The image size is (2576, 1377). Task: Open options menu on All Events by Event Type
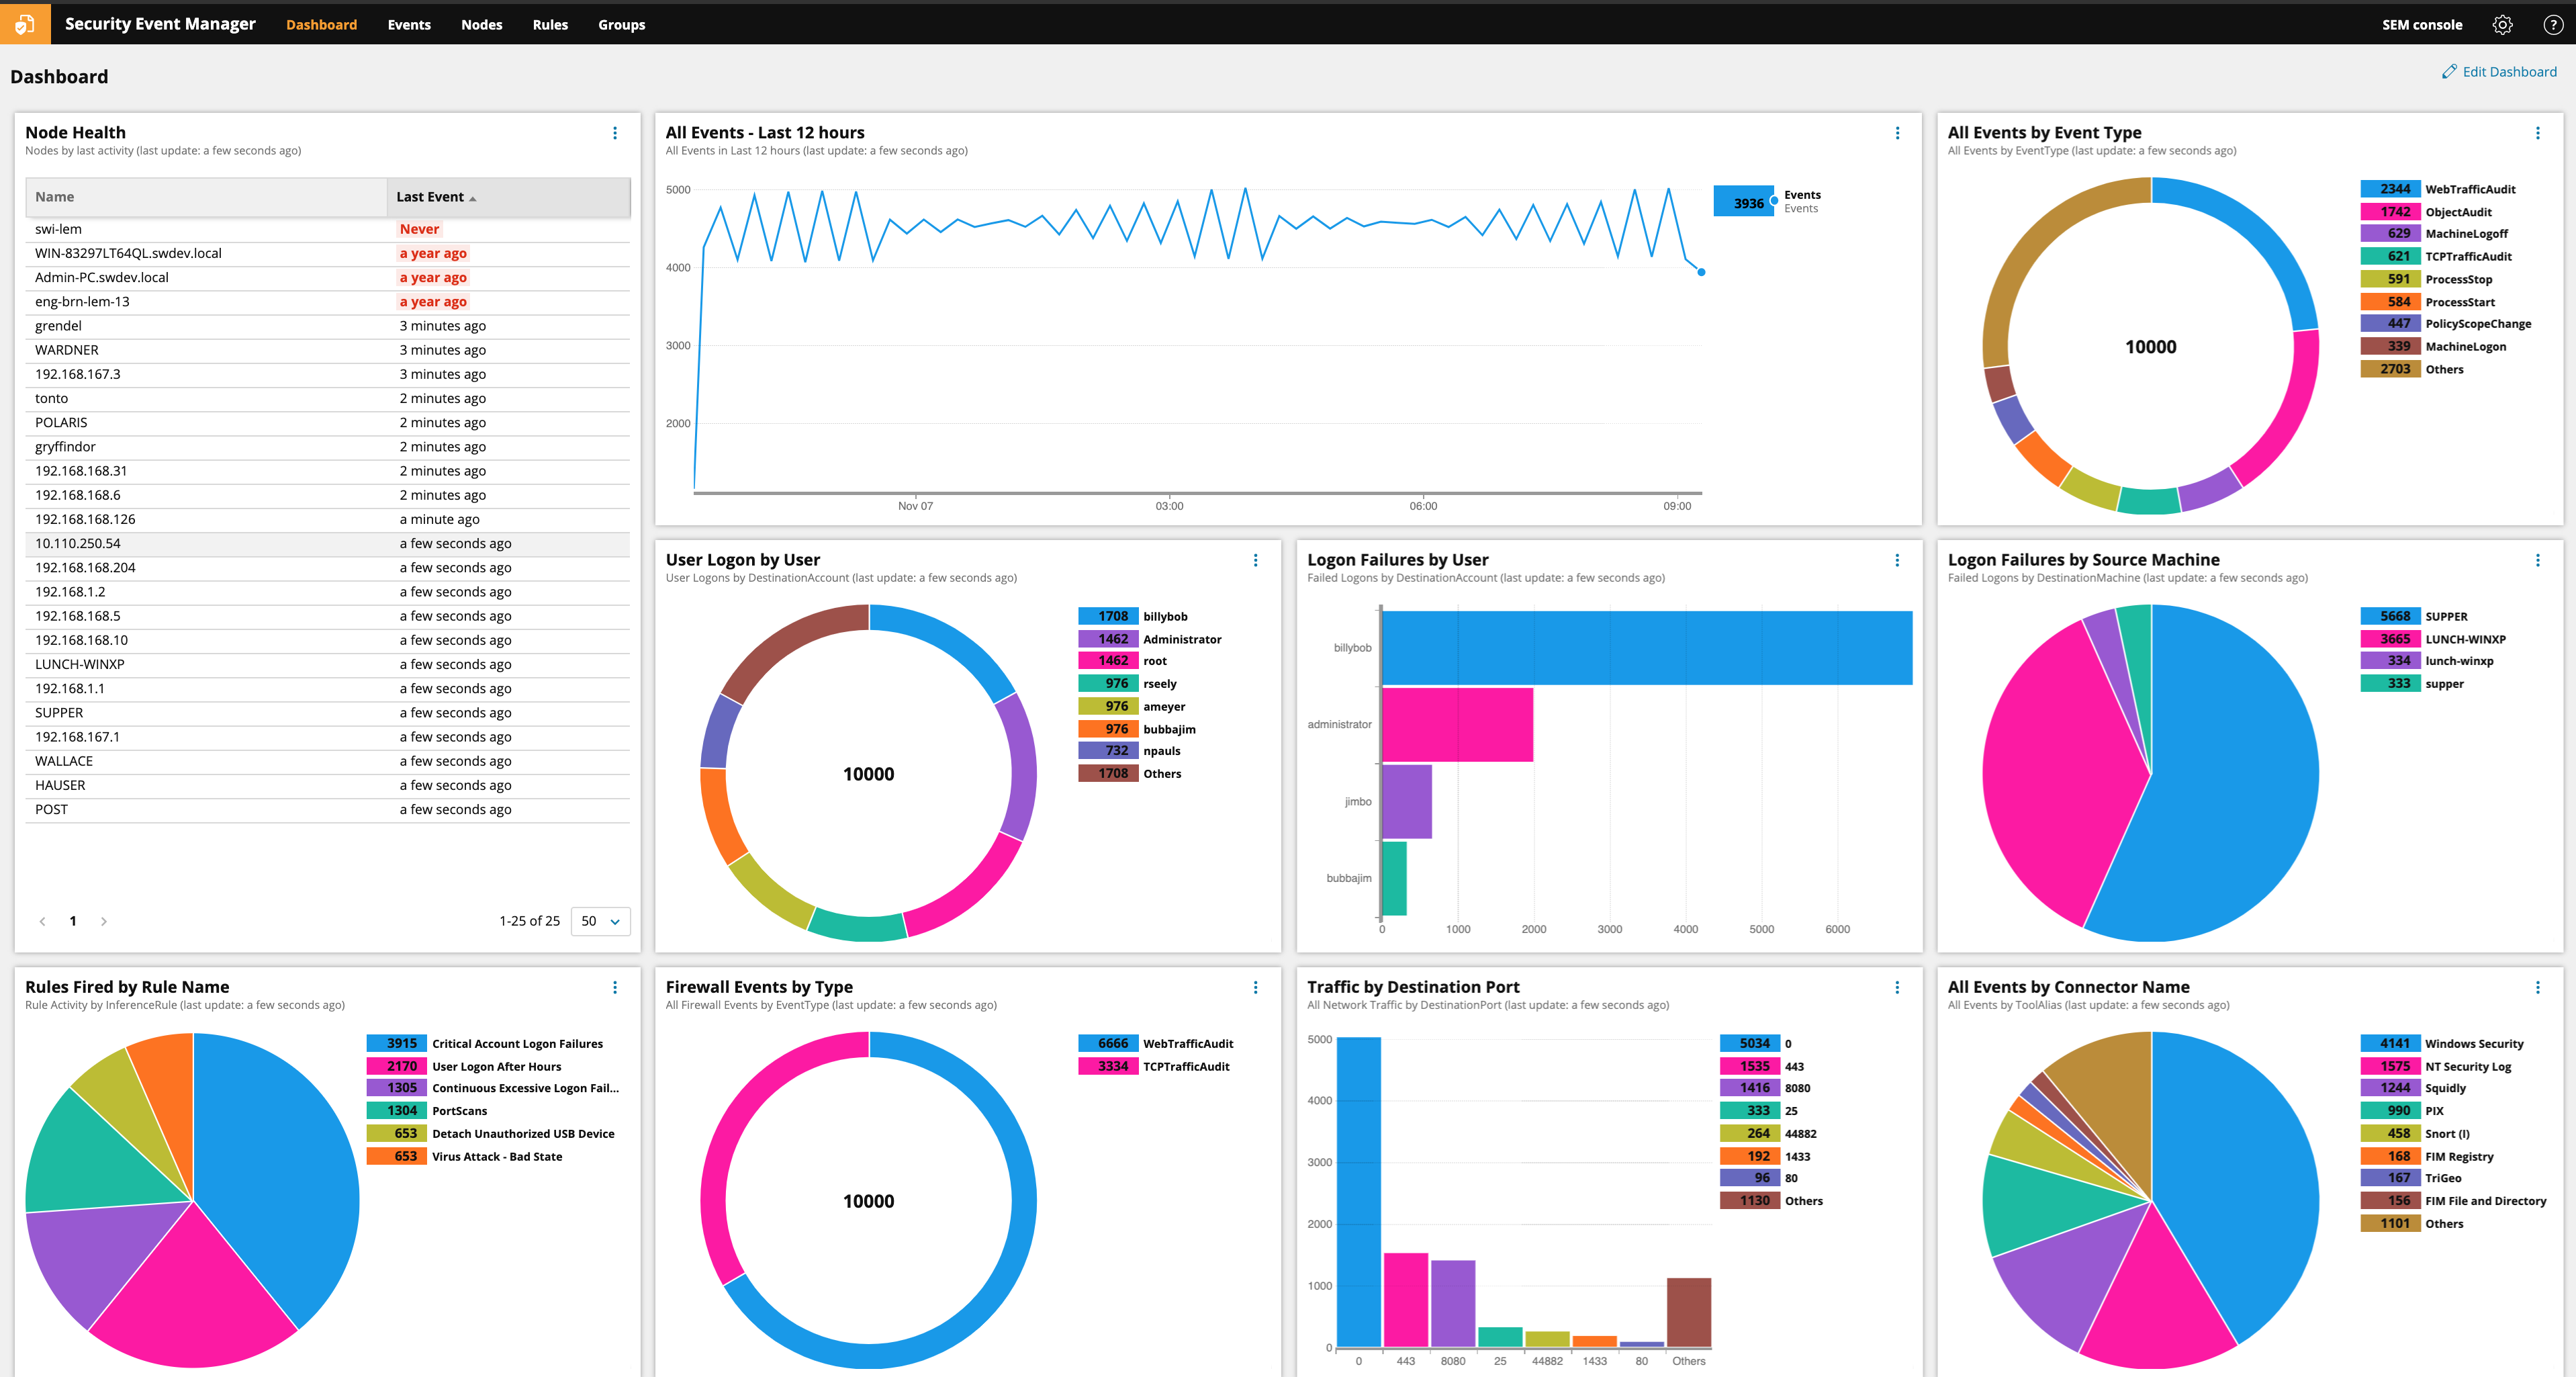pos(2539,132)
